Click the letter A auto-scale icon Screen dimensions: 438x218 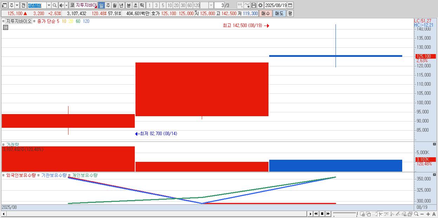click(434, 214)
